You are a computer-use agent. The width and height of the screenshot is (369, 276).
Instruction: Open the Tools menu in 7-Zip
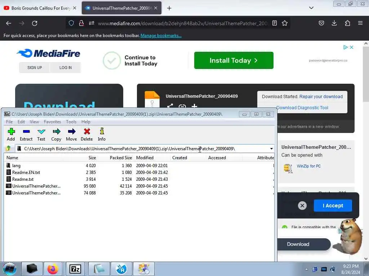tap(71, 121)
